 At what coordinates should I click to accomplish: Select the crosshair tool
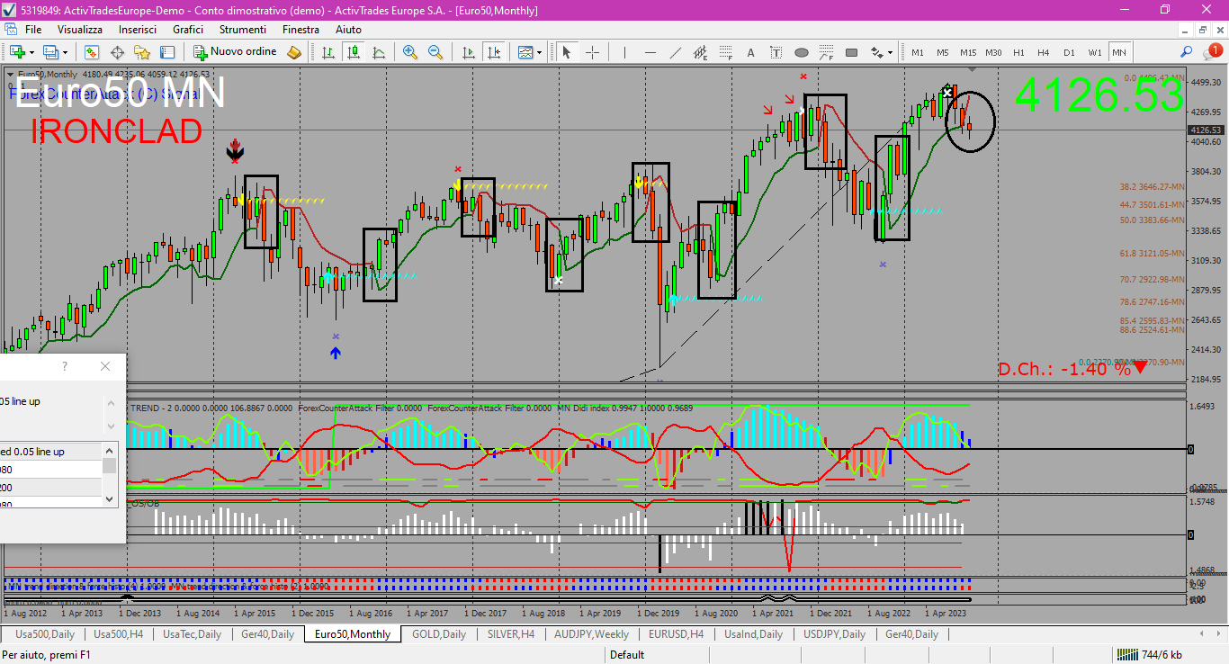click(x=592, y=52)
